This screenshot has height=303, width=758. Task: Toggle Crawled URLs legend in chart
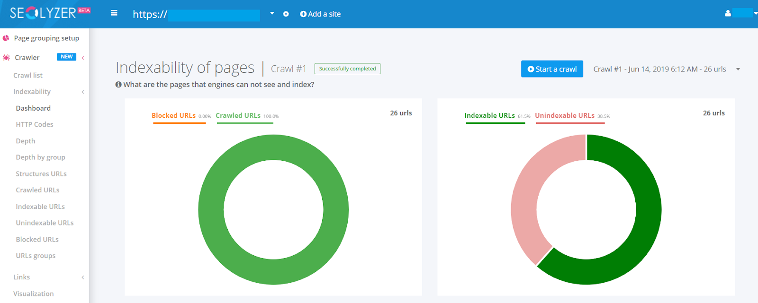[238, 116]
